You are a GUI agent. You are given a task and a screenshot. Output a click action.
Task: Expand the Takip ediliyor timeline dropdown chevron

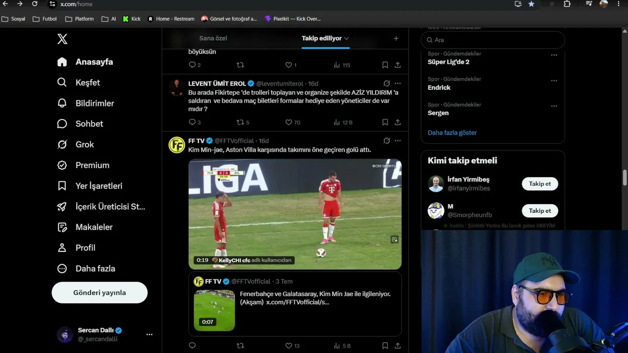point(346,38)
